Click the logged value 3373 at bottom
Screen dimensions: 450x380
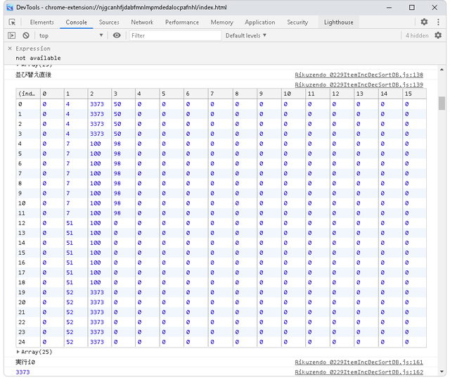[x=22, y=372]
